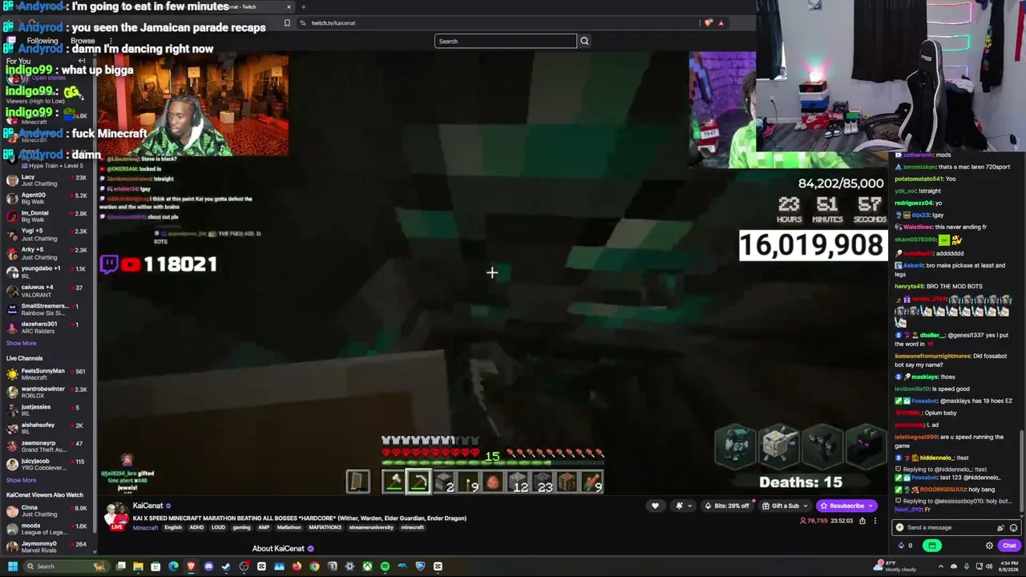The width and height of the screenshot is (1026, 577).
Task: Close the KaiCenat Twitch browser tab
Action: tap(289, 6)
